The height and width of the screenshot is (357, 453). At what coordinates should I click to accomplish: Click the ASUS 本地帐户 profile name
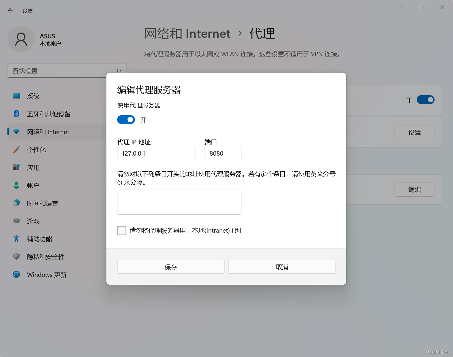tap(50, 40)
